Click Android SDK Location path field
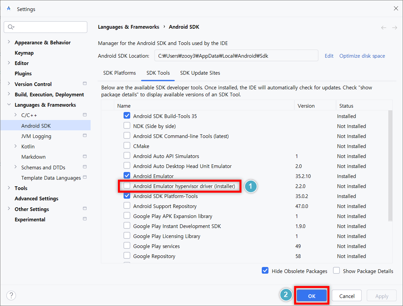 click(236, 56)
